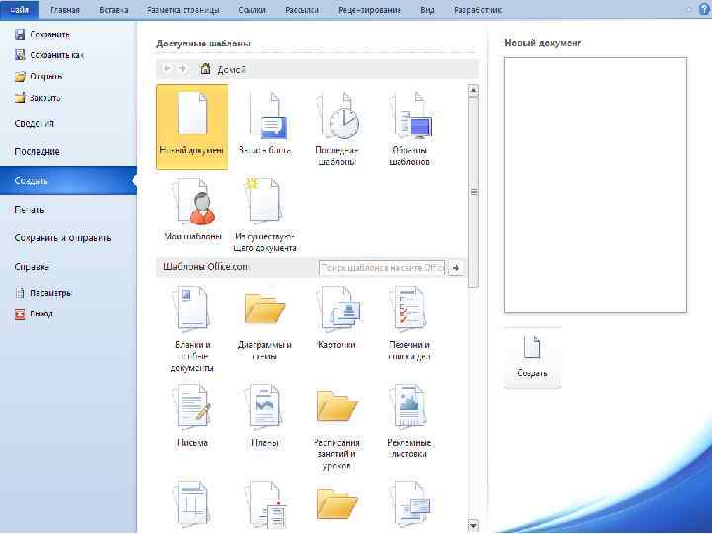Open the Последние recent documents section

click(x=68, y=151)
